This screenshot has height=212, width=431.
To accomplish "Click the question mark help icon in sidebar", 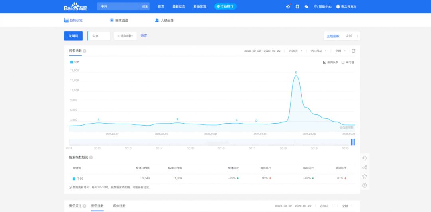I will 365,185.
